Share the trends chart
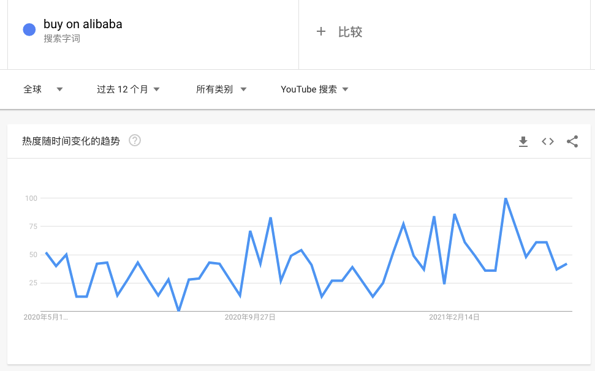Screen dimensions: 595x371 pyautogui.click(x=572, y=141)
